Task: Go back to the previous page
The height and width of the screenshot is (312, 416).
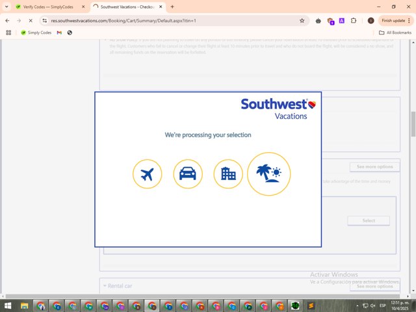Action: click(7, 20)
